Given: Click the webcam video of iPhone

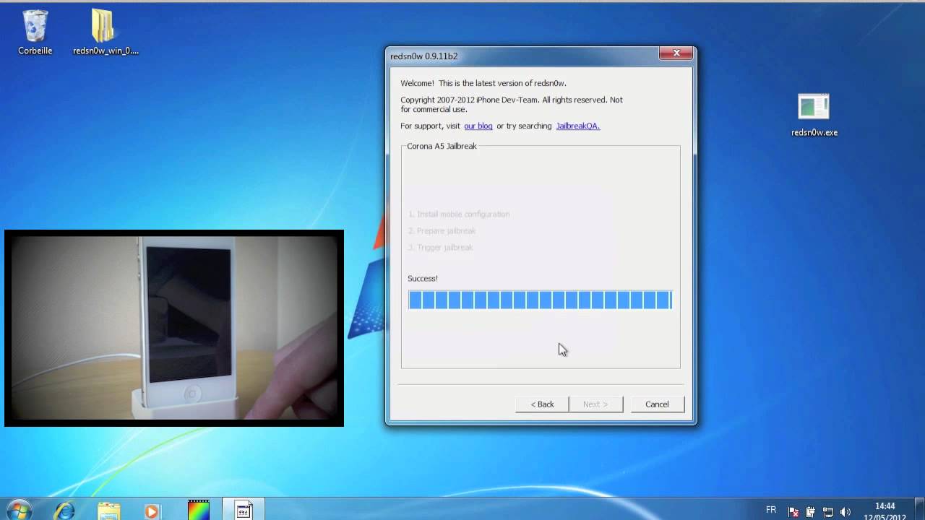Looking at the screenshot, I should [174, 328].
